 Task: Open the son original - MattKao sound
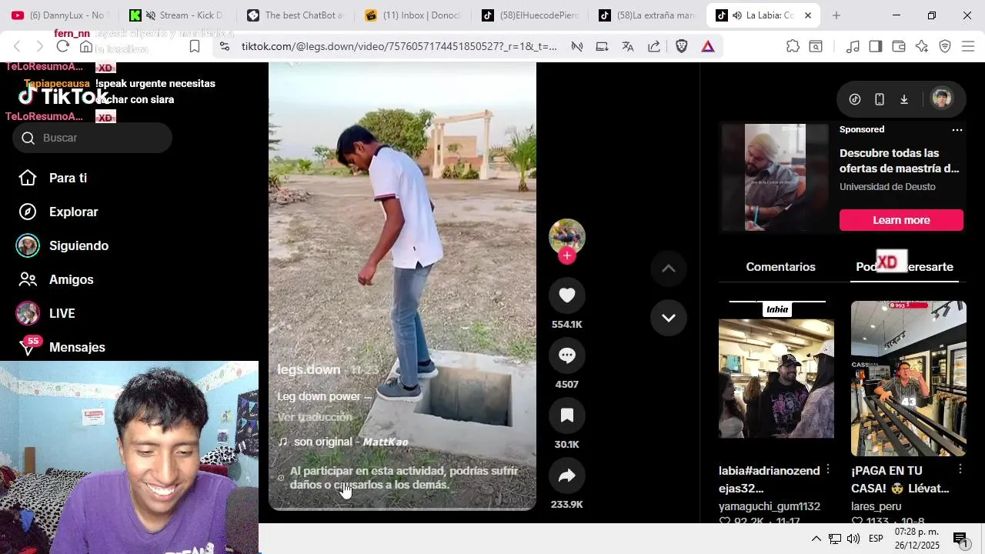point(343,442)
